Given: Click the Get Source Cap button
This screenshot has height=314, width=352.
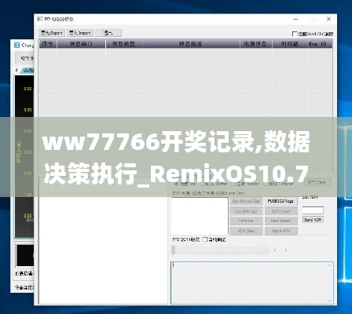Looking at the screenshot, I should pyautogui.click(x=246, y=201).
